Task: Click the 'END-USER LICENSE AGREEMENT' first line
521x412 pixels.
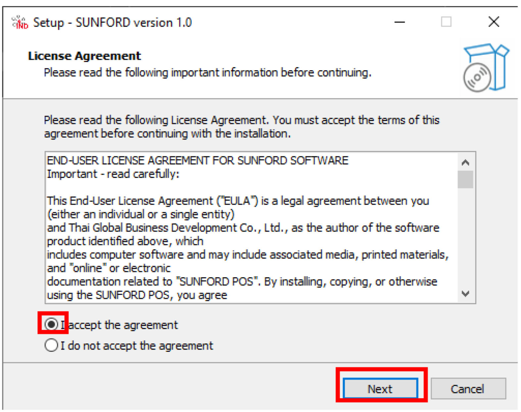Action: [197, 161]
